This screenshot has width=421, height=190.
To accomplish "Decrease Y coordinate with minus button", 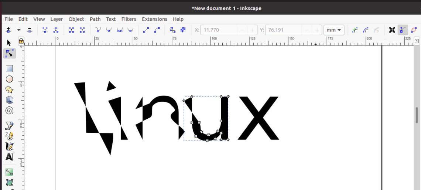I will [307, 30].
